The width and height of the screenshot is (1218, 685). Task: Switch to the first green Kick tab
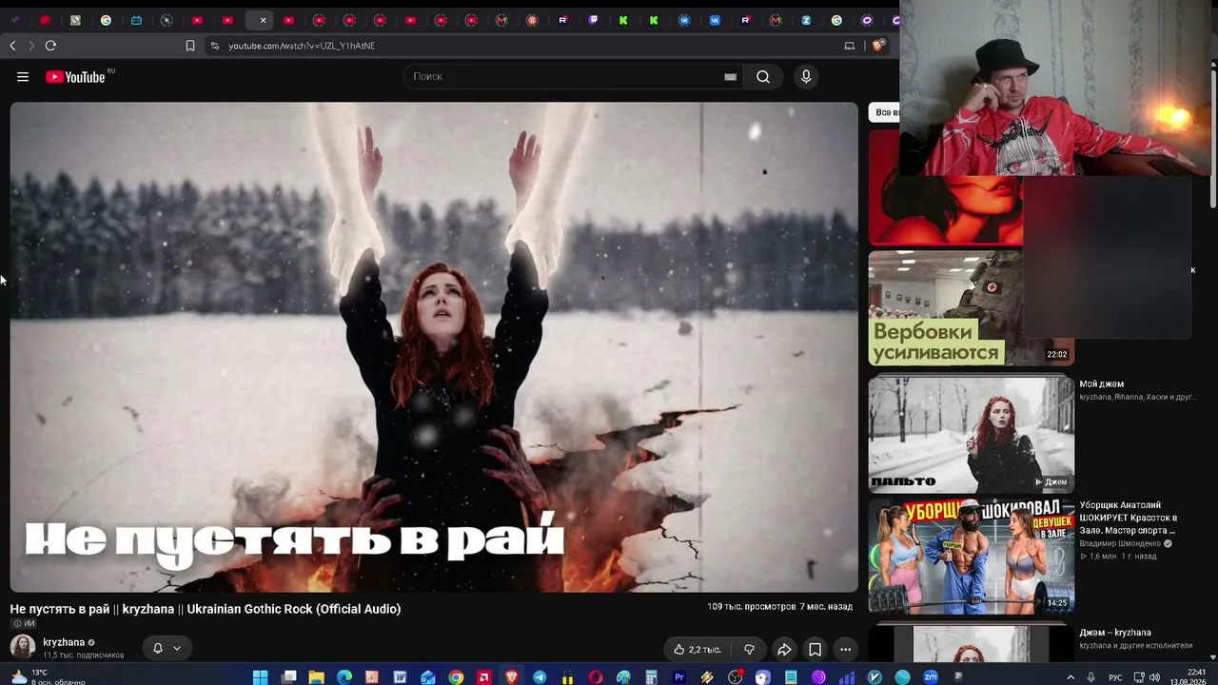coord(623,20)
